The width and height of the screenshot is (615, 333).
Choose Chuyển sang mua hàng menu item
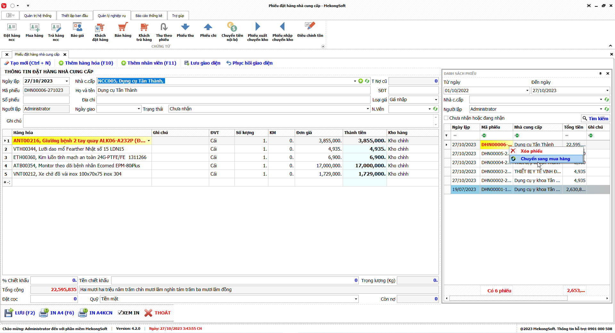coord(545,159)
